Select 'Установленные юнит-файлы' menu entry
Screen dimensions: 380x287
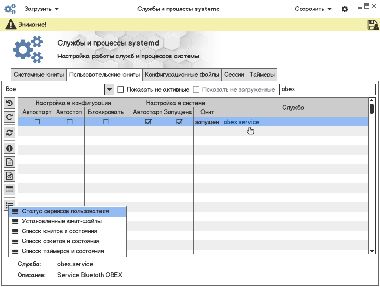pyautogui.click(x=62, y=221)
